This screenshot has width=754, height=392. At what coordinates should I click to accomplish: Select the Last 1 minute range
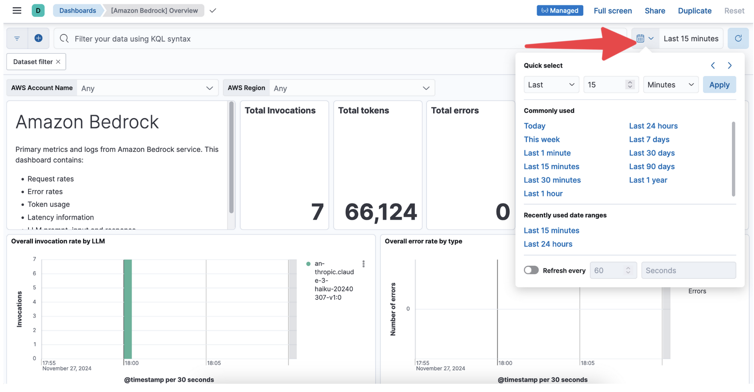[547, 153]
